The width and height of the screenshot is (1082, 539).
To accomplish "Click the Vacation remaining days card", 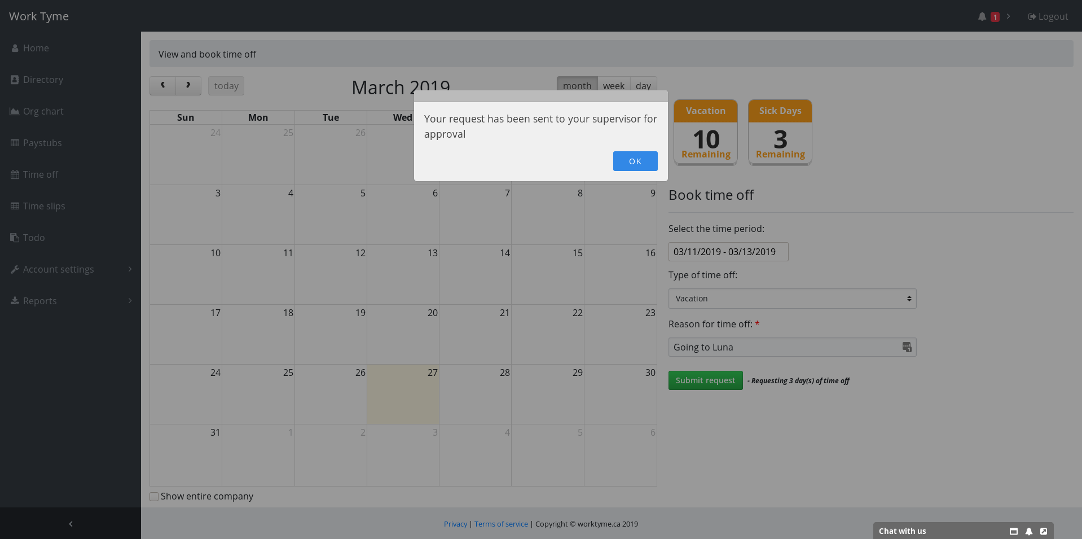I will click(705, 133).
